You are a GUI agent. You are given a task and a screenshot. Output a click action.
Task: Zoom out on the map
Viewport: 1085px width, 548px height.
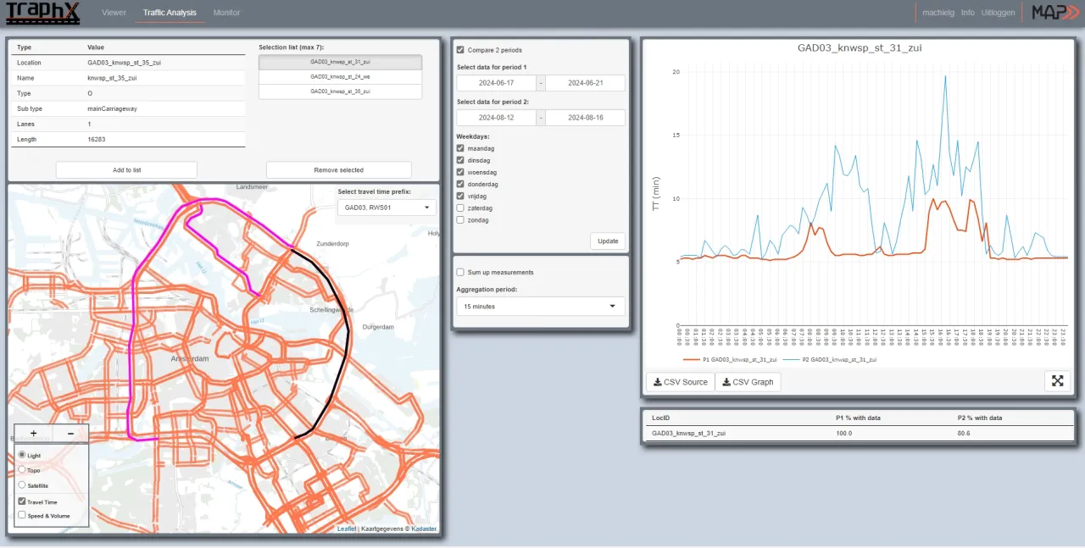click(70, 433)
